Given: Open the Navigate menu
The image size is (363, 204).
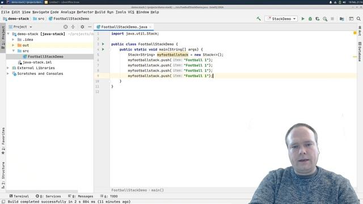Looking at the screenshot, I should click(x=40, y=12).
